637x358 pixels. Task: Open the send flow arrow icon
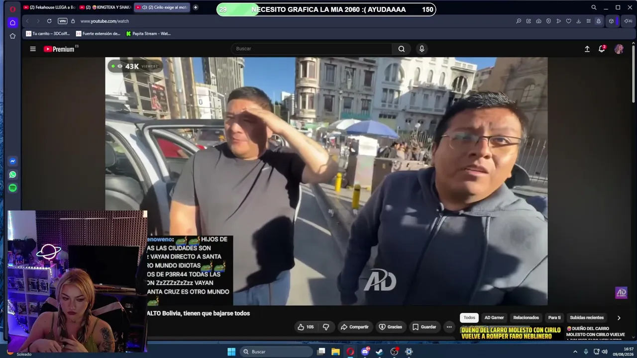pos(559,21)
